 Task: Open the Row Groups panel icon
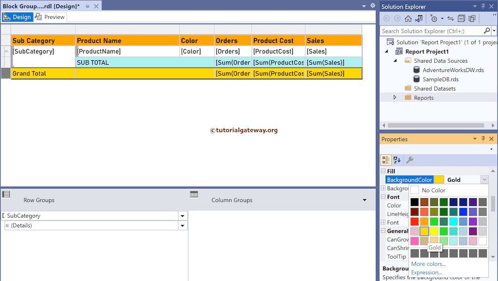point(7,194)
